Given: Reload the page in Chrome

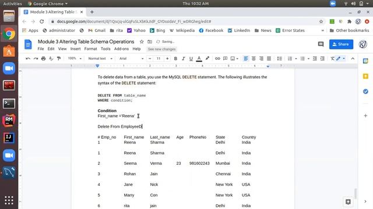Looking at the screenshot, I should [x=41, y=21].
